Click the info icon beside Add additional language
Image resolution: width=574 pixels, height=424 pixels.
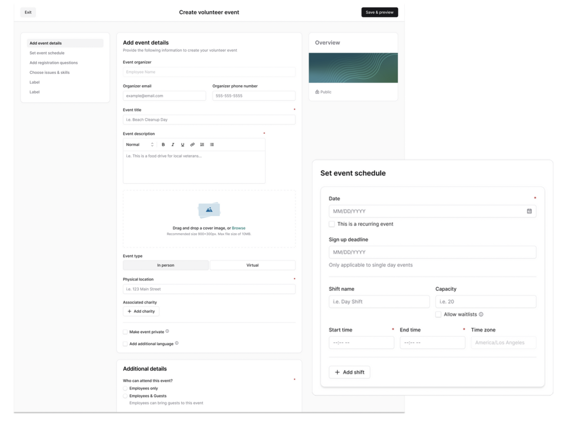coord(176,343)
